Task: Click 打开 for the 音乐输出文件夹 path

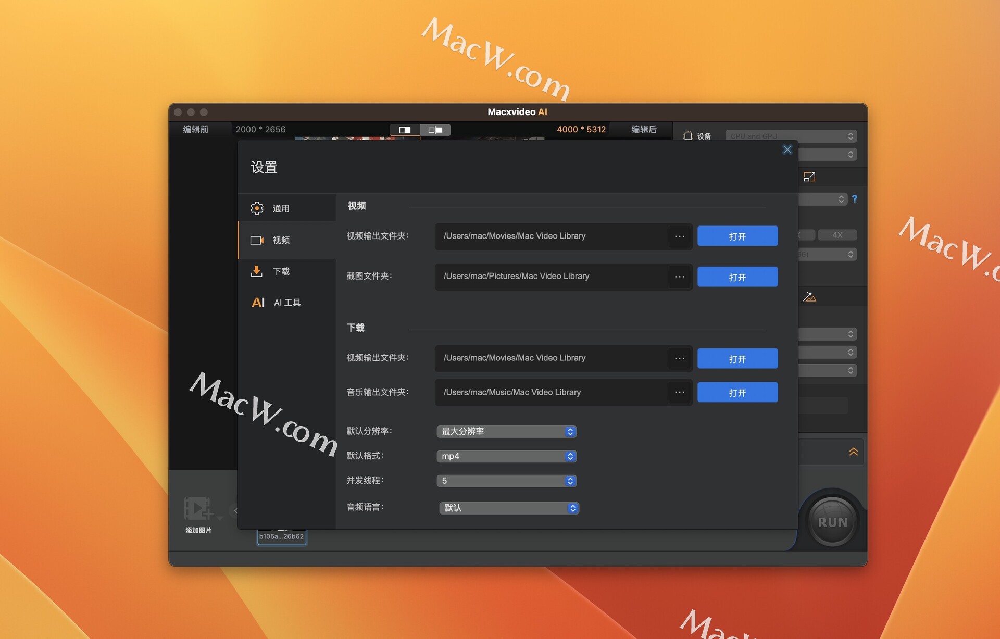Action: click(x=737, y=393)
